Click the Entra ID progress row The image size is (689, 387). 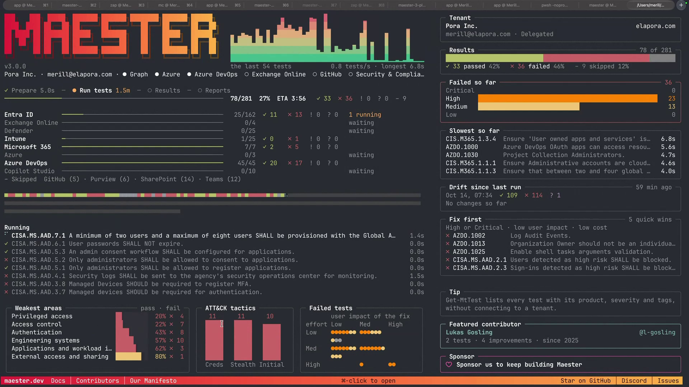coord(193,115)
